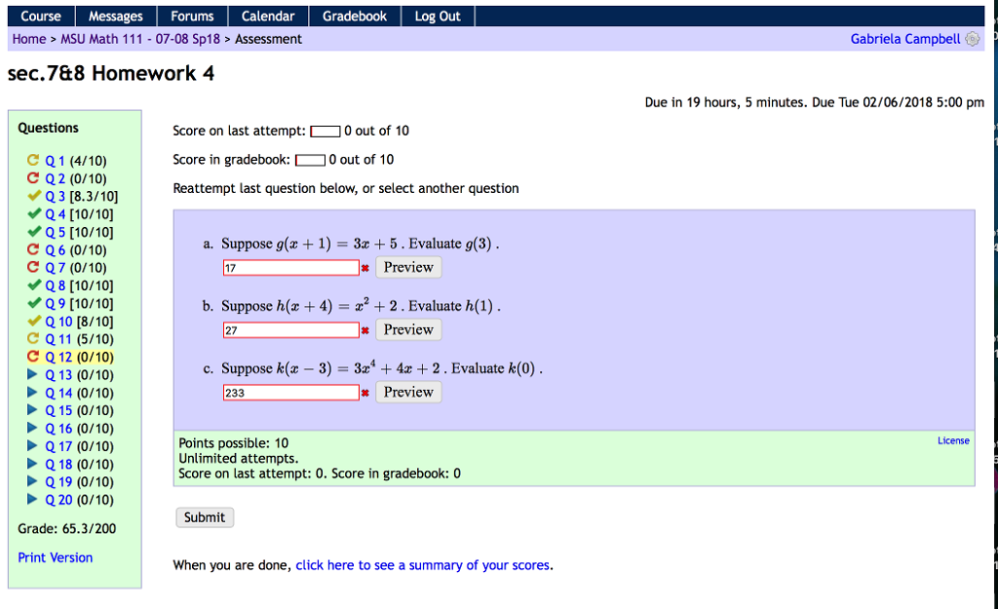Image resolution: width=998 pixels, height=609 pixels.
Task: Click the retry icon beside highlighted Q 12
Action: point(35,357)
